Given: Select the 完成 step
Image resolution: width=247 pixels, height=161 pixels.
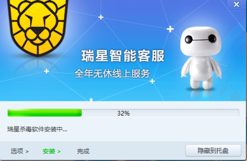Looking at the screenshot, I should tap(83, 151).
